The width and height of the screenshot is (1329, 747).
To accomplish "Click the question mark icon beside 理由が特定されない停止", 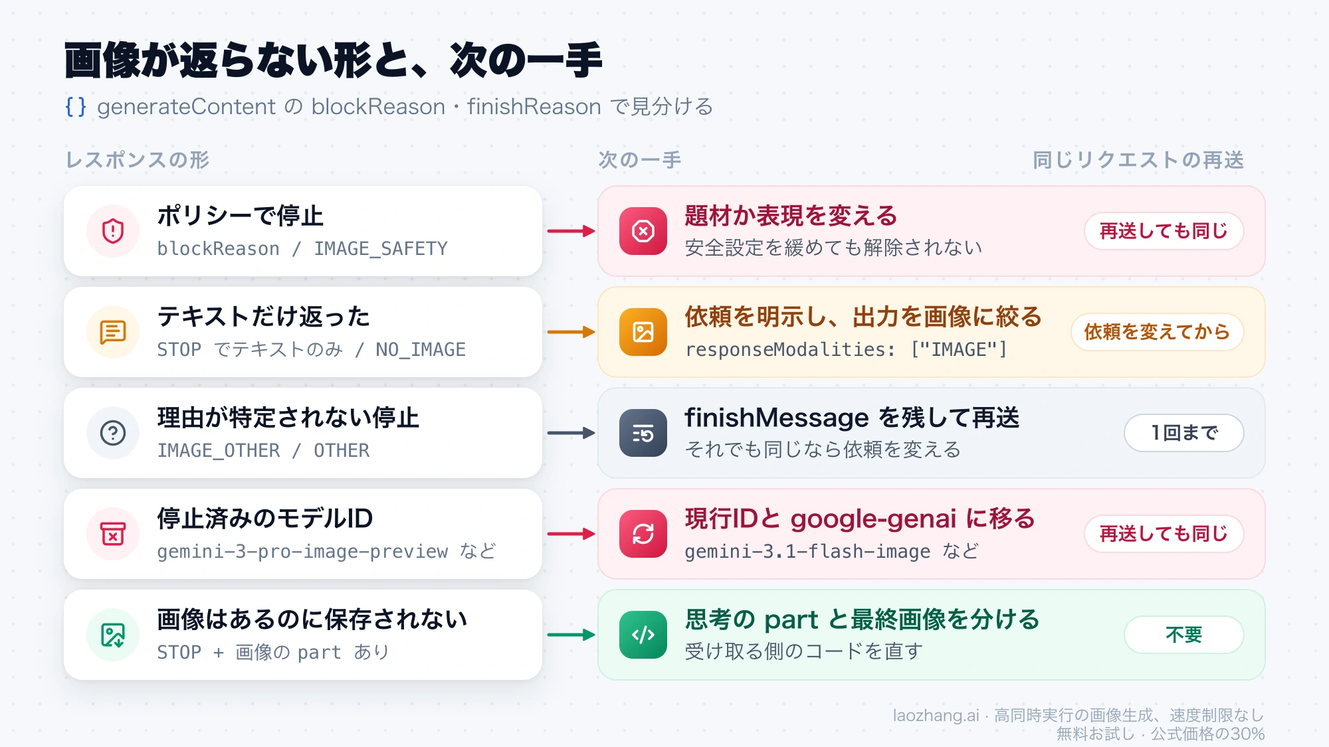I will [113, 433].
